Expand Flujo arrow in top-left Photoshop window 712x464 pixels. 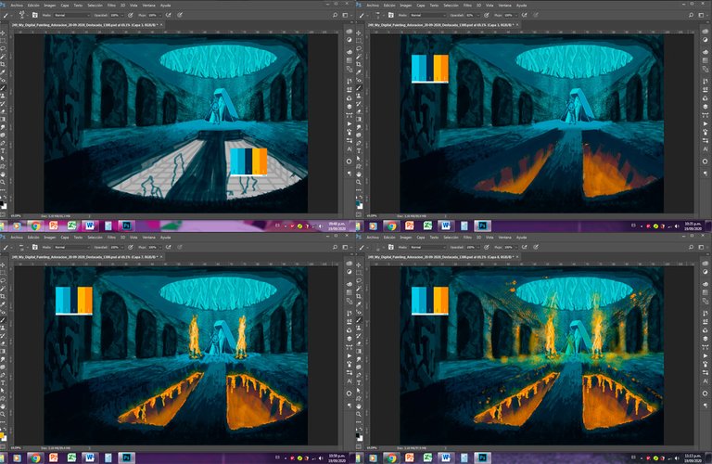point(160,15)
